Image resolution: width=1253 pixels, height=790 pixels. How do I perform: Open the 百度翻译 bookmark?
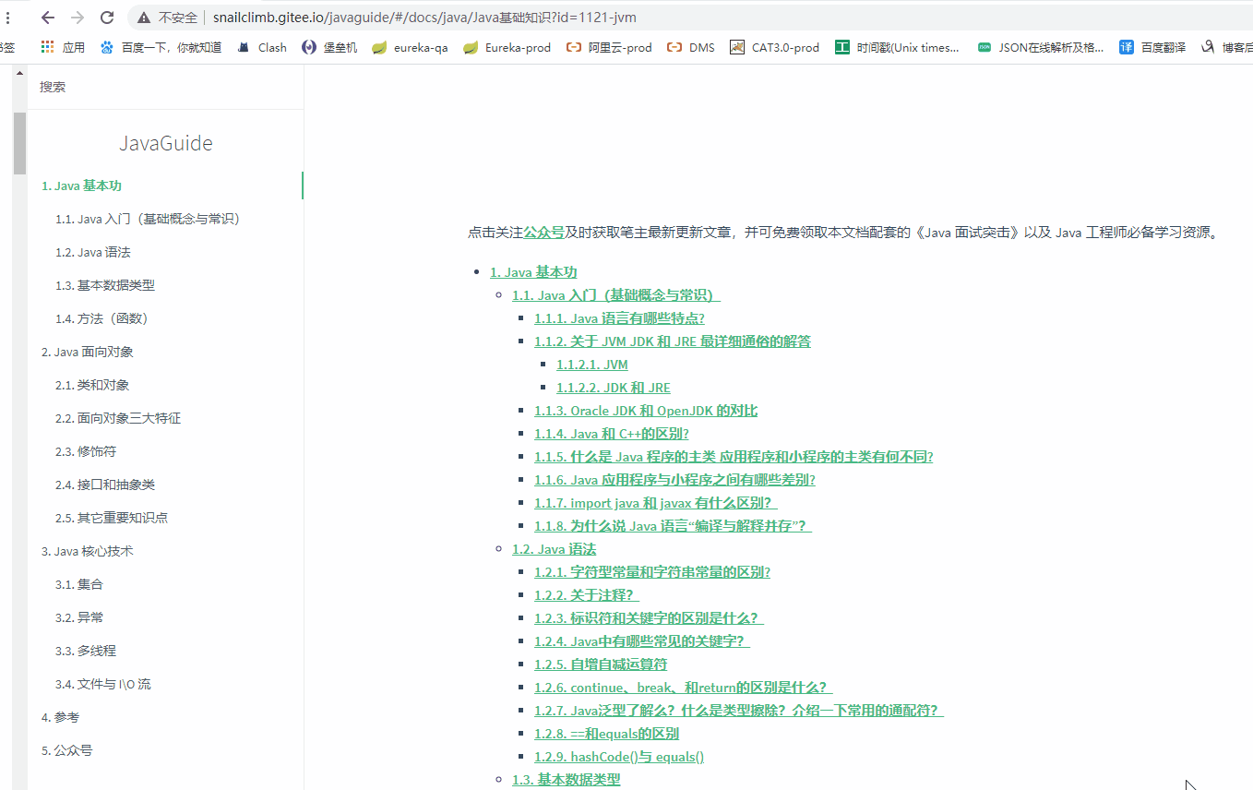click(x=1152, y=47)
